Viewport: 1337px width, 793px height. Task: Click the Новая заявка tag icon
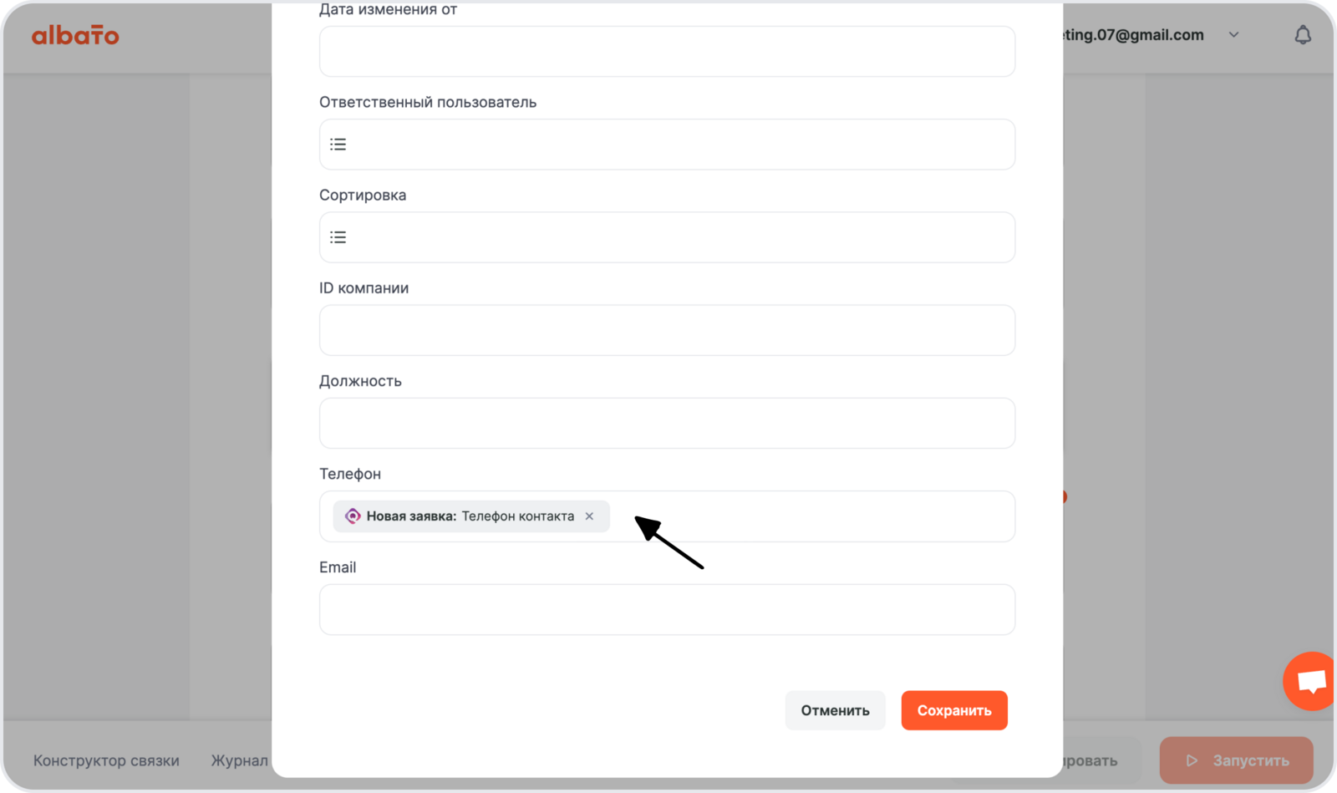tap(353, 516)
